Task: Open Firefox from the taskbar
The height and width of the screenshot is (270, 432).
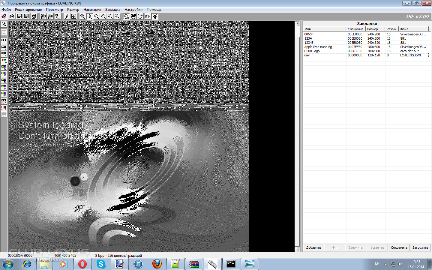Action: point(157,264)
